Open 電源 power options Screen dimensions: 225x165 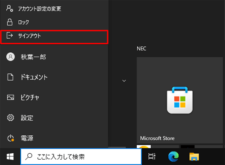tap(54, 138)
